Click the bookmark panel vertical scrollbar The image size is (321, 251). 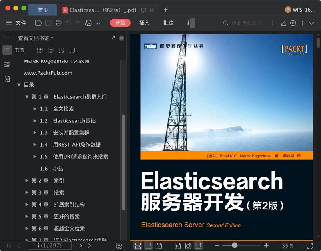pos(124,163)
